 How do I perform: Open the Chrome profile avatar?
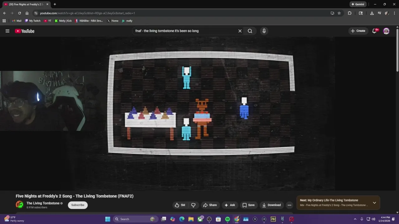coord(387,13)
